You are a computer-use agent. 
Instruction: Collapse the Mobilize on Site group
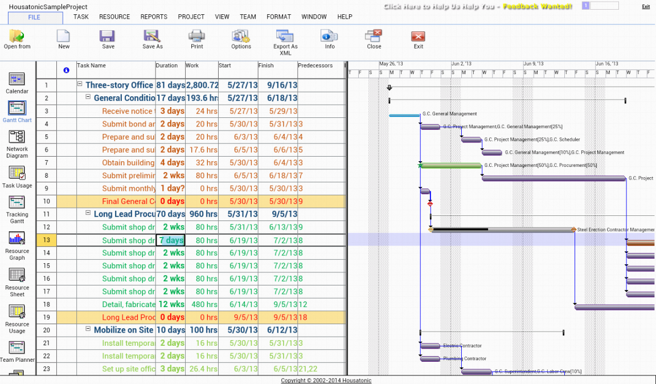pyautogui.click(x=88, y=329)
